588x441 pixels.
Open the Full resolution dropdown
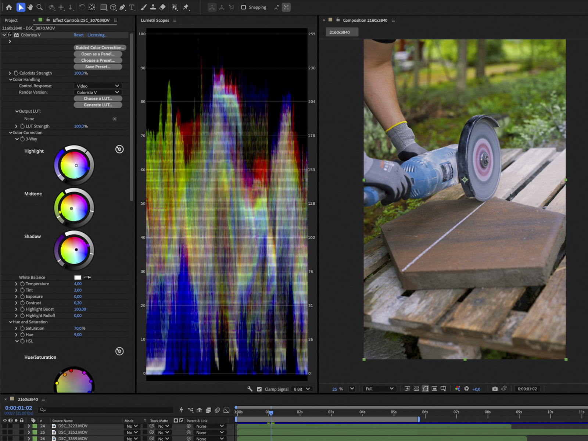(x=380, y=389)
